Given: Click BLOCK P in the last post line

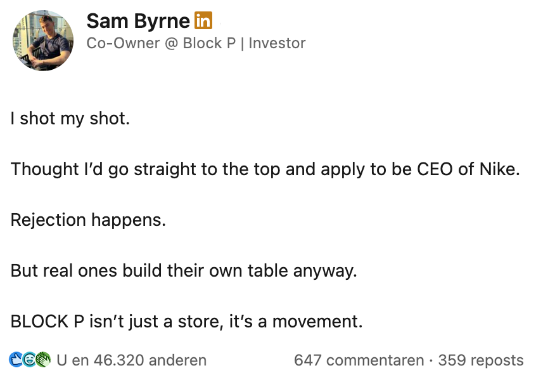Looking at the screenshot, I should pyautogui.click(x=48, y=322).
